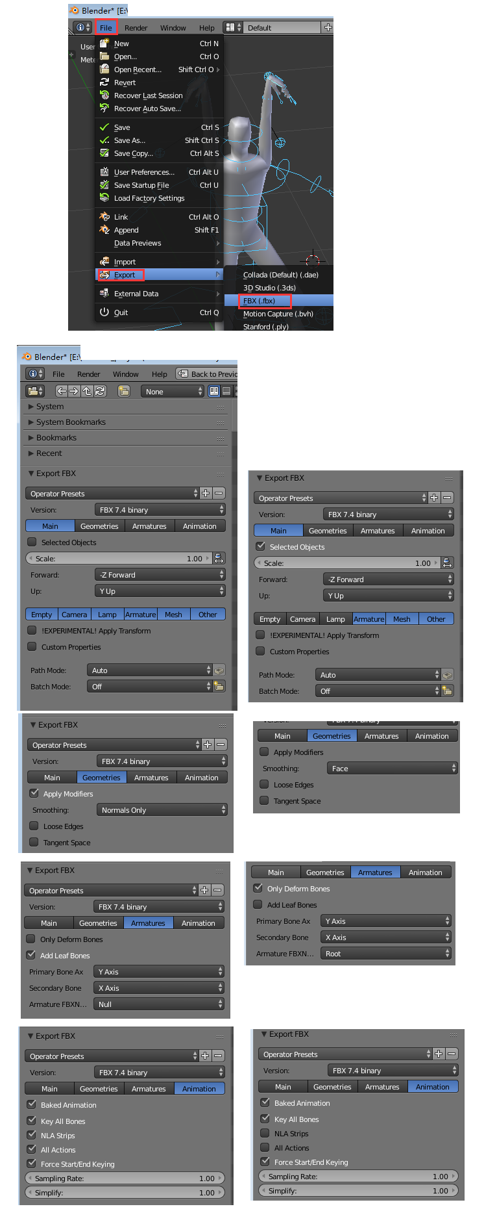
Task: Open Path Mode dropdown where Selected Objects is unchecked
Action: tap(150, 670)
